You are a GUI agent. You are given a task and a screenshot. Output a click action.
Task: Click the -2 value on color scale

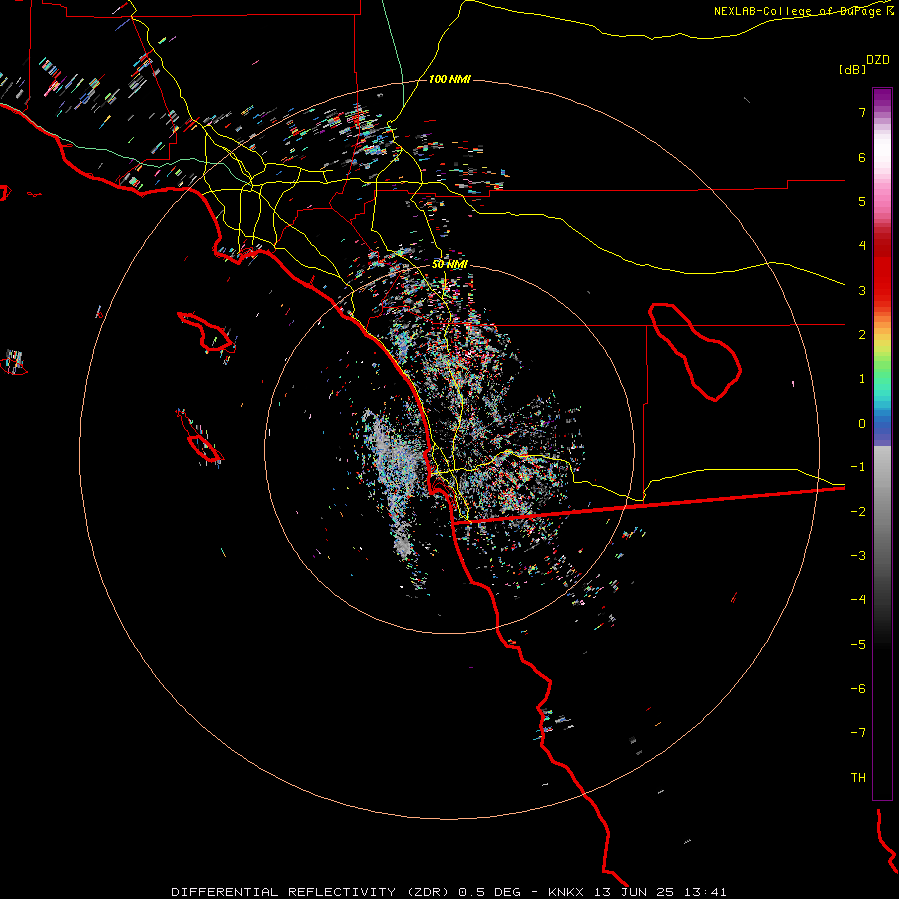[x=858, y=512]
